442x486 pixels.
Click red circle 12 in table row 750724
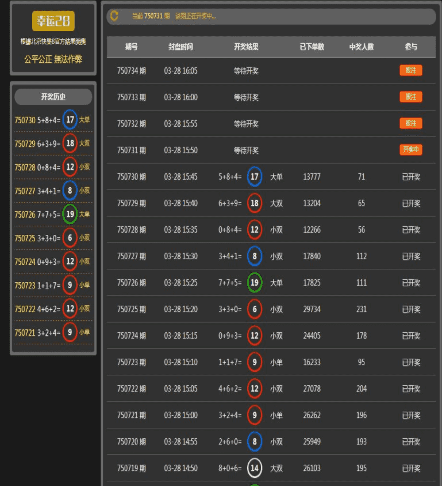255,336
